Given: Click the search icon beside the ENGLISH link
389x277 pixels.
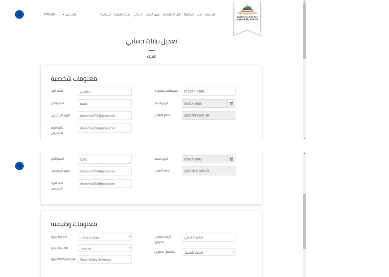Looking at the screenshot, I should point(19,14).
